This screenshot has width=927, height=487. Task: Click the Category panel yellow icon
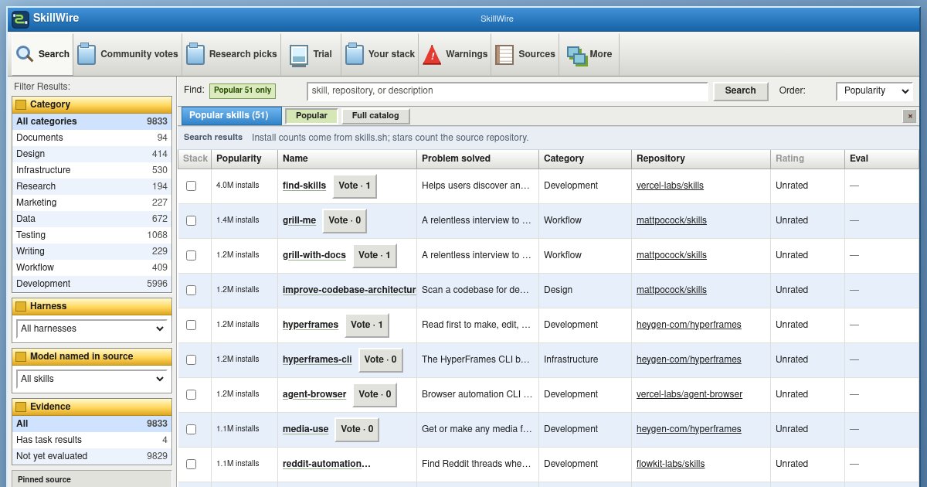(x=21, y=104)
